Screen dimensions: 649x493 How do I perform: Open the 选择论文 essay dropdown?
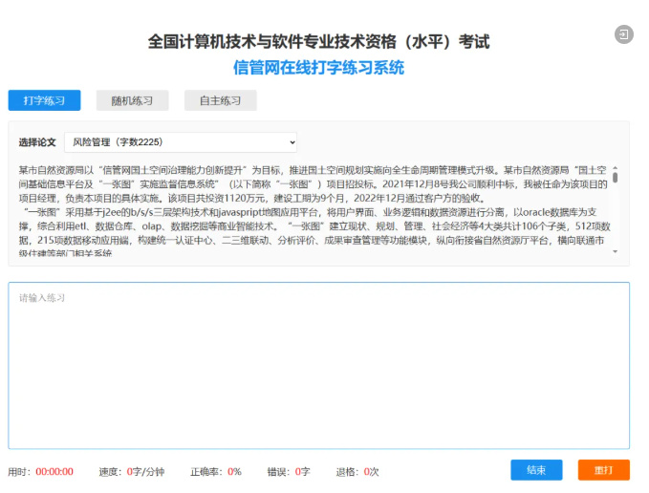tap(181, 142)
